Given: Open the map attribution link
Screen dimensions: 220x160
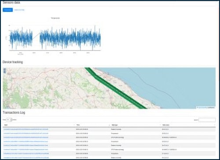Looking at the screenshot, I should pos(206,108).
